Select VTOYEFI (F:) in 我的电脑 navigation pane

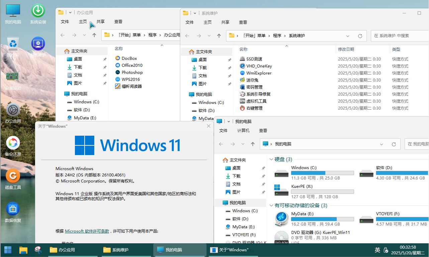[244, 235]
